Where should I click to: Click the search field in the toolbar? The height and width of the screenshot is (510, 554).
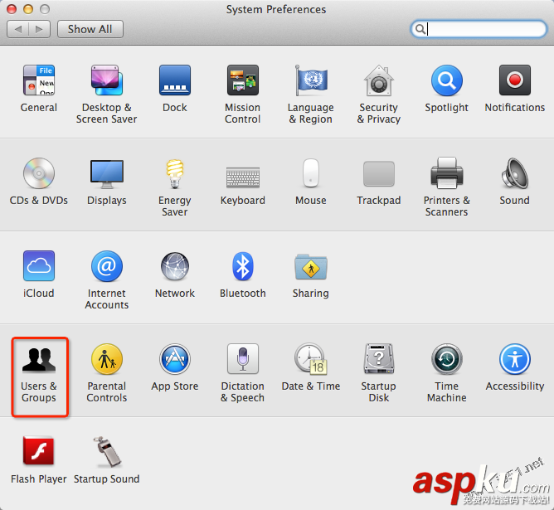(479, 29)
